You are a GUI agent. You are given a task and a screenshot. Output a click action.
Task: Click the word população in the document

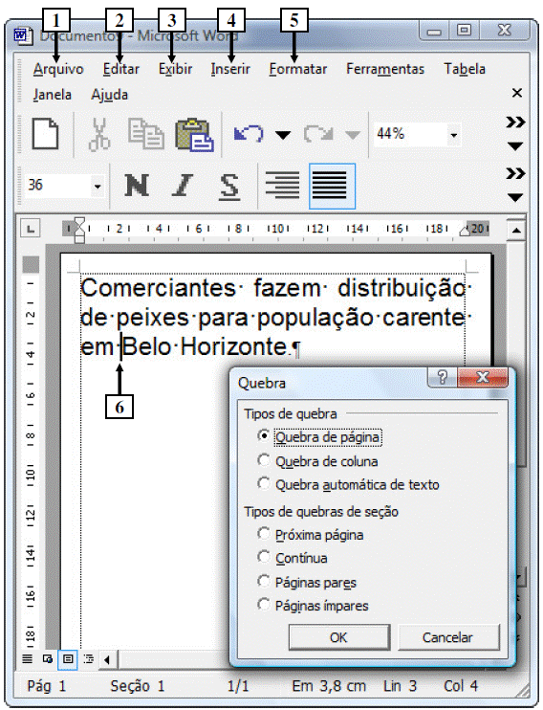315,318
